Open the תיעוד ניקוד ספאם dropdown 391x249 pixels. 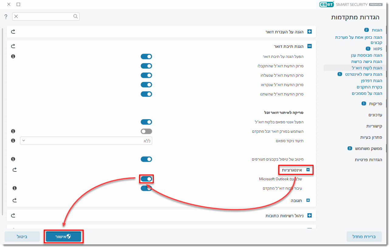click(86, 141)
